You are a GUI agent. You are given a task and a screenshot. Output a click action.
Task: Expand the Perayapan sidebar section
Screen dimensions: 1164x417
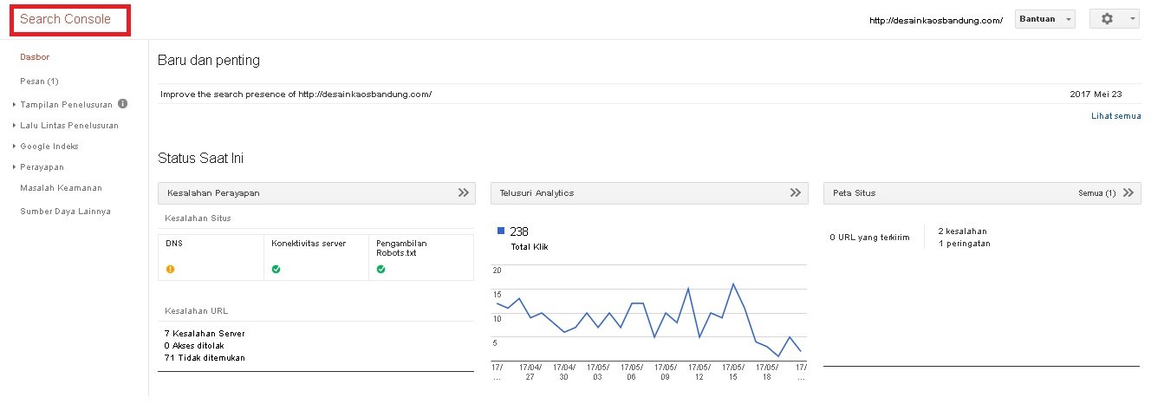[x=42, y=167]
